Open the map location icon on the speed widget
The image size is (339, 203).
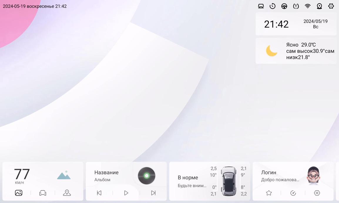(67, 193)
